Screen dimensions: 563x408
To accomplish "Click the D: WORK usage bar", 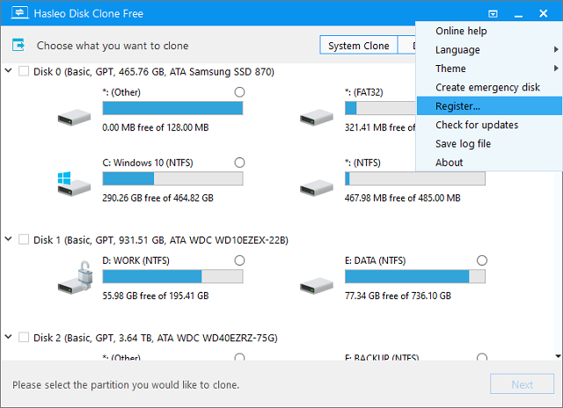I will [172, 276].
